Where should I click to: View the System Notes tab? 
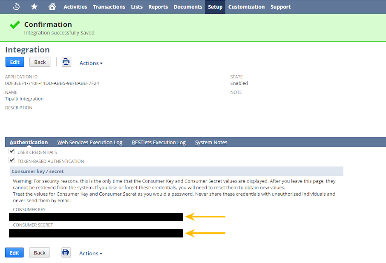coord(211,142)
